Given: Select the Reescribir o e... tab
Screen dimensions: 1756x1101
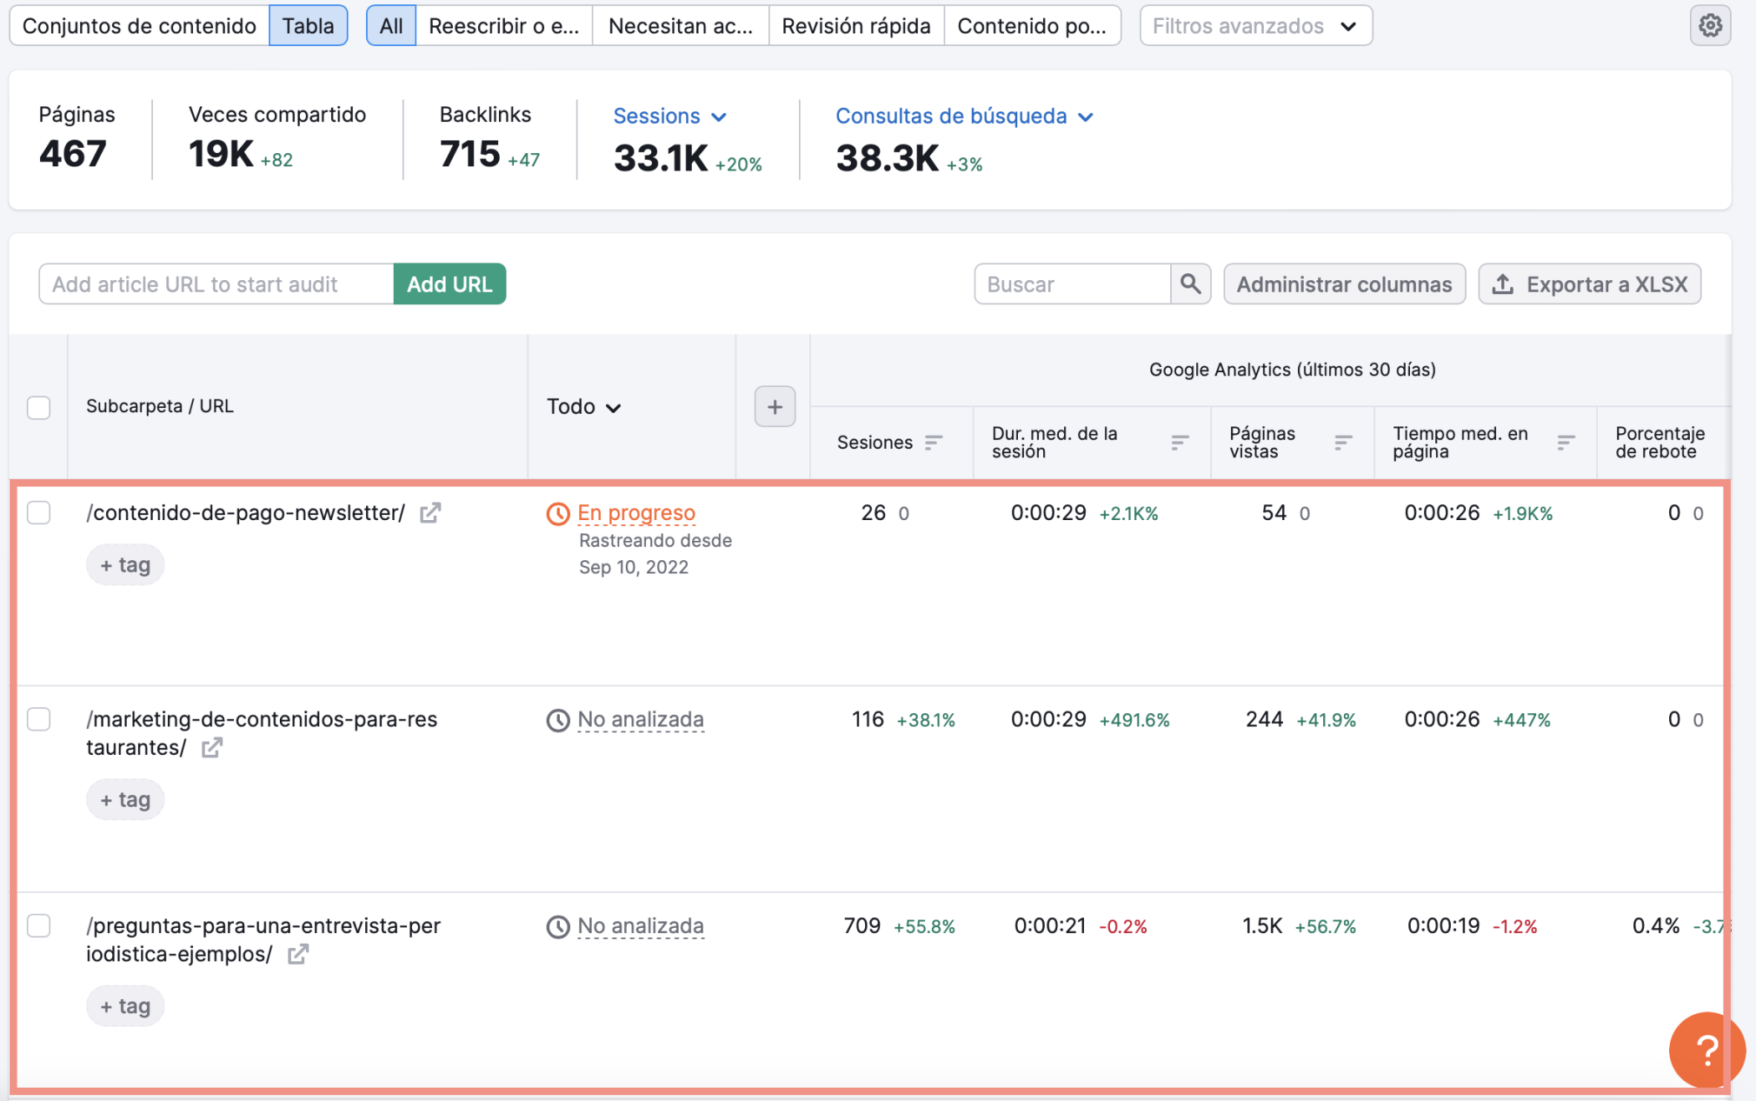Looking at the screenshot, I should tap(504, 24).
